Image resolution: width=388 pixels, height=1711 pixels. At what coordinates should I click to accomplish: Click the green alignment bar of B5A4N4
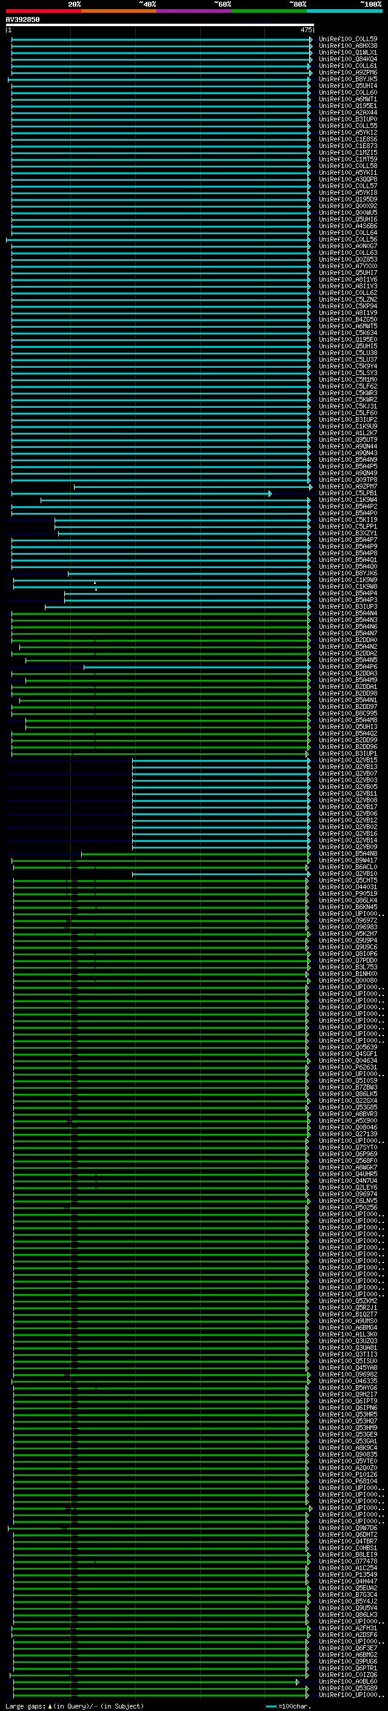[x=161, y=614]
